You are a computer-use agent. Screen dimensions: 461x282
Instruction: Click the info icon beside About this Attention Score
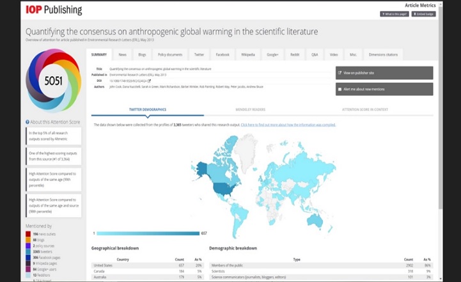click(27, 121)
